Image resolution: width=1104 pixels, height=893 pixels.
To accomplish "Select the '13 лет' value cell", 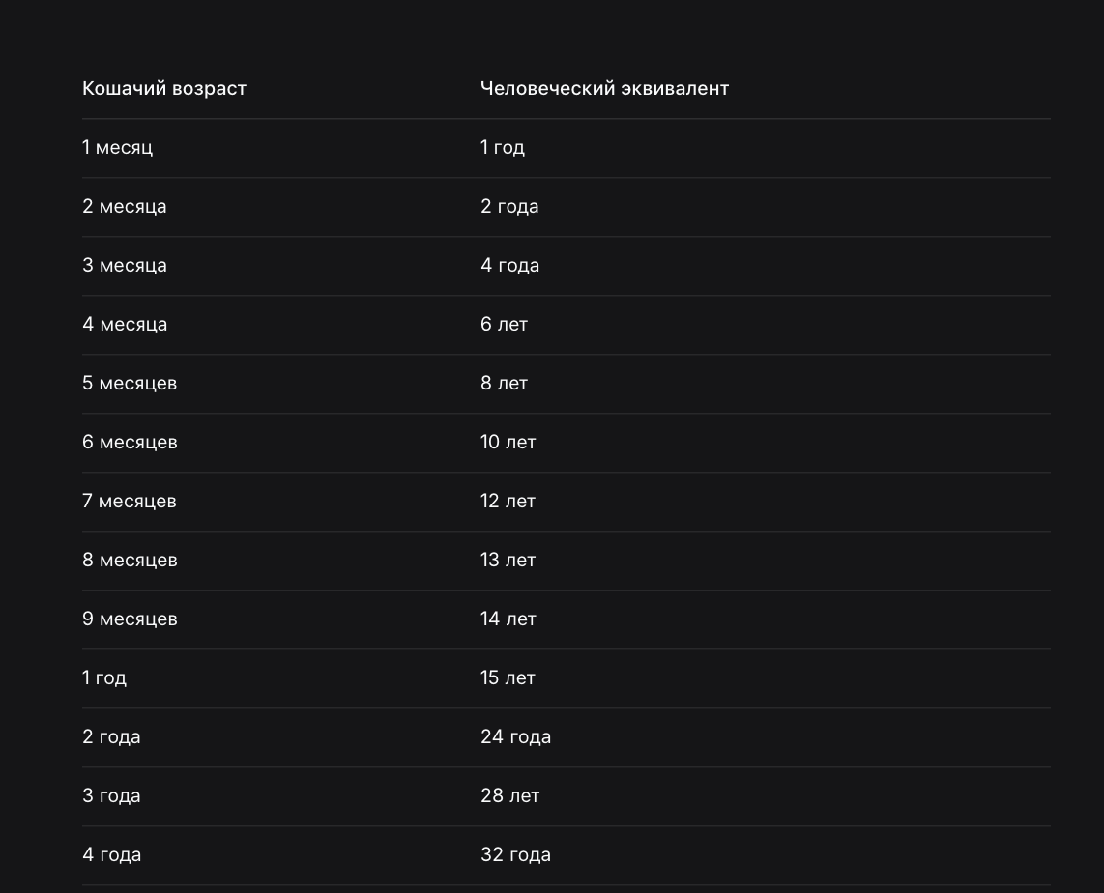I will [508, 561].
